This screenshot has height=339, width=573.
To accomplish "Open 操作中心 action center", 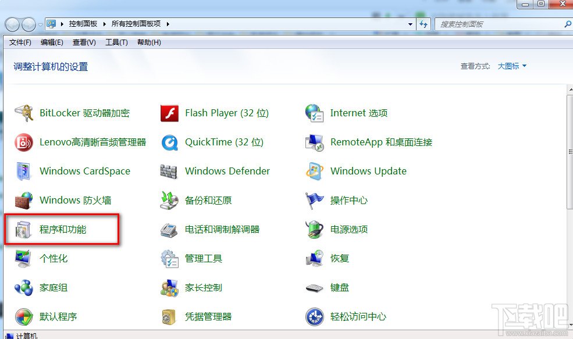I will (x=347, y=200).
